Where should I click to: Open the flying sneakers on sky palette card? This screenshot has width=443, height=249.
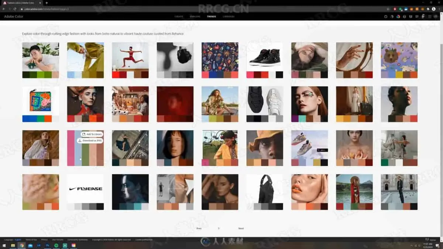309,148
